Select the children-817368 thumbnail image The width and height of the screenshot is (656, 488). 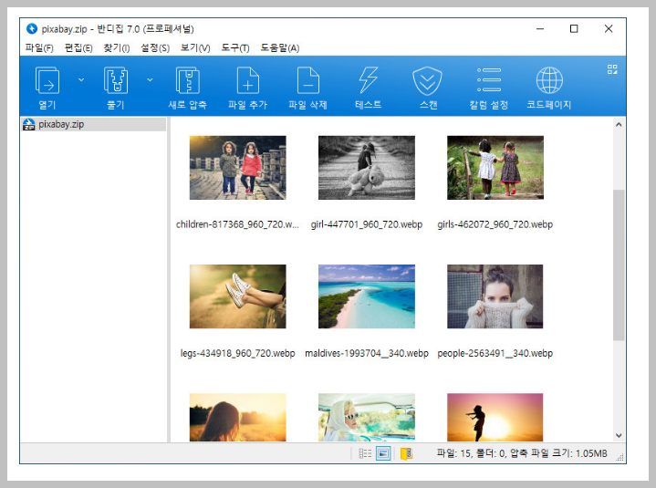coord(237,168)
